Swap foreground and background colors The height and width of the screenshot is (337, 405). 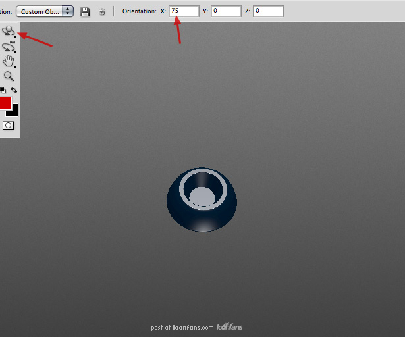click(x=14, y=90)
